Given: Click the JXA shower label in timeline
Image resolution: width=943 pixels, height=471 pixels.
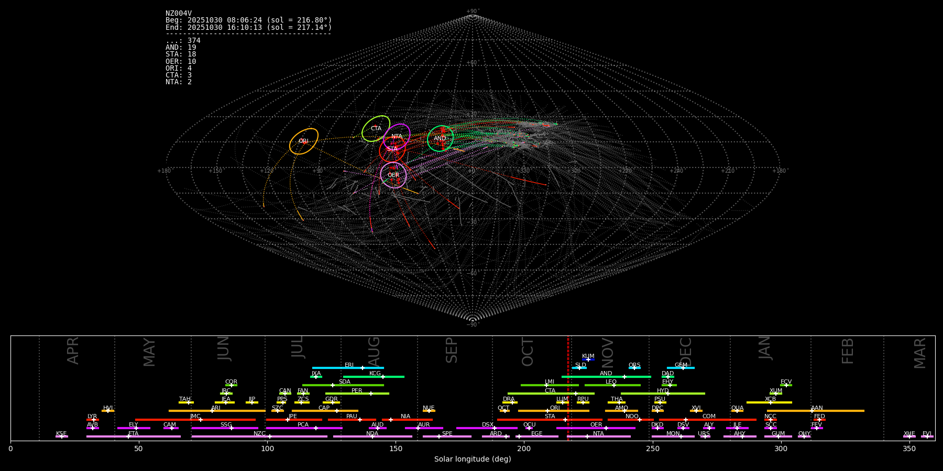Looking at the screenshot, I should 316,374.
